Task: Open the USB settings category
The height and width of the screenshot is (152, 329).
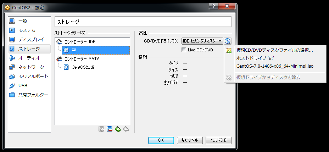Action: pyautogui.click(x=29, y=85)
